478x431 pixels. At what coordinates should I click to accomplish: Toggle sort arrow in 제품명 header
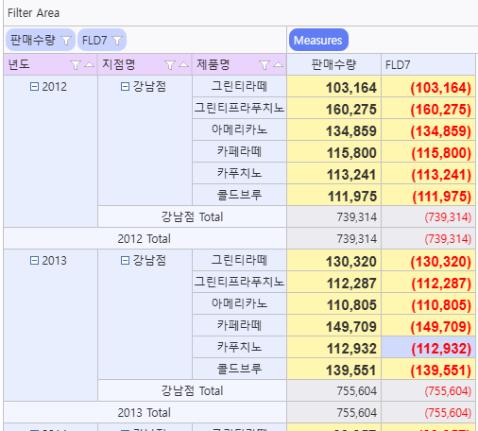[x=279, y=64]
